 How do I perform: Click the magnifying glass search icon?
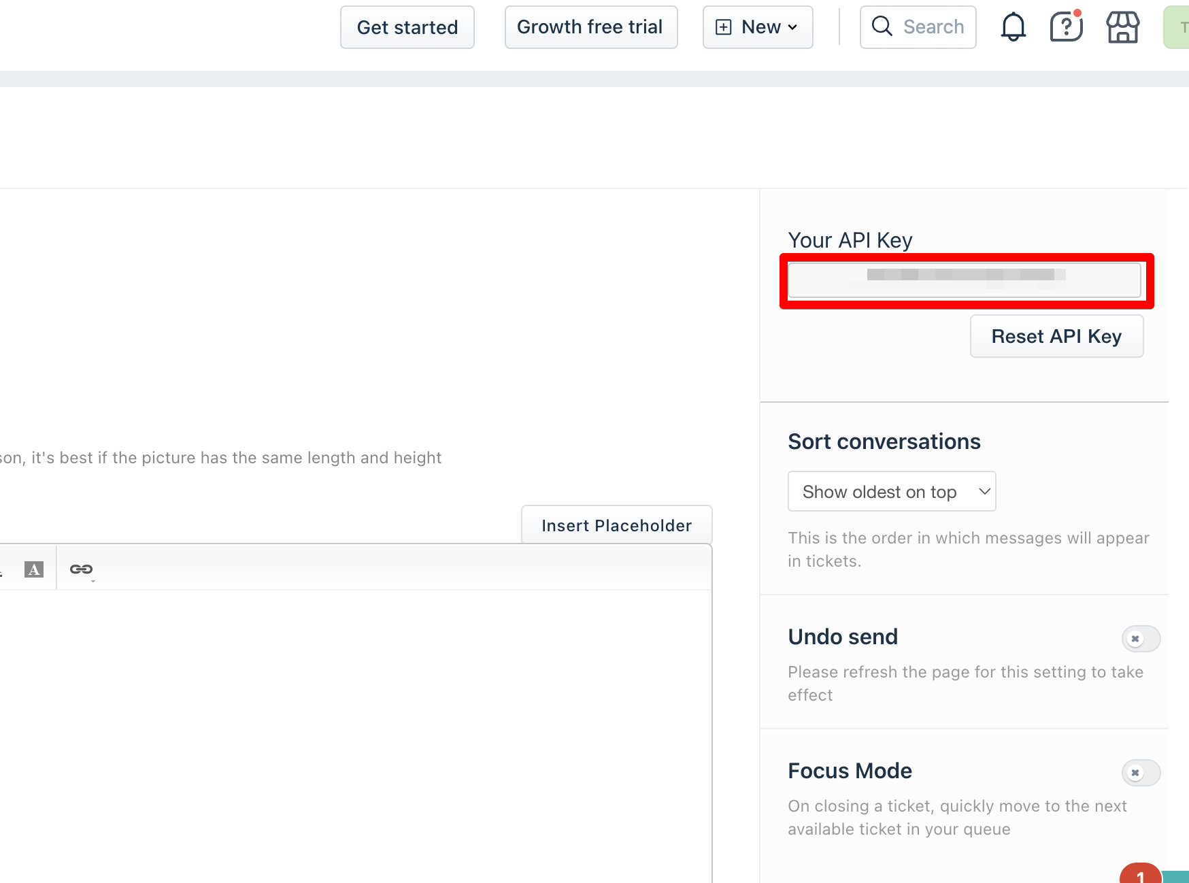click(x=882, y=27)
